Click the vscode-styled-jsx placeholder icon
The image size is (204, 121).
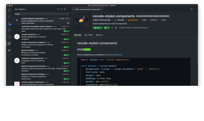coord(17,37)
